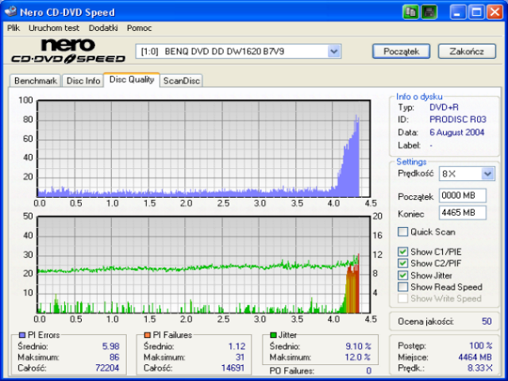This screenshot has width=508, height=381.
Task: Click PI Errors Średnio value 5.98
Action: (111, 346)
